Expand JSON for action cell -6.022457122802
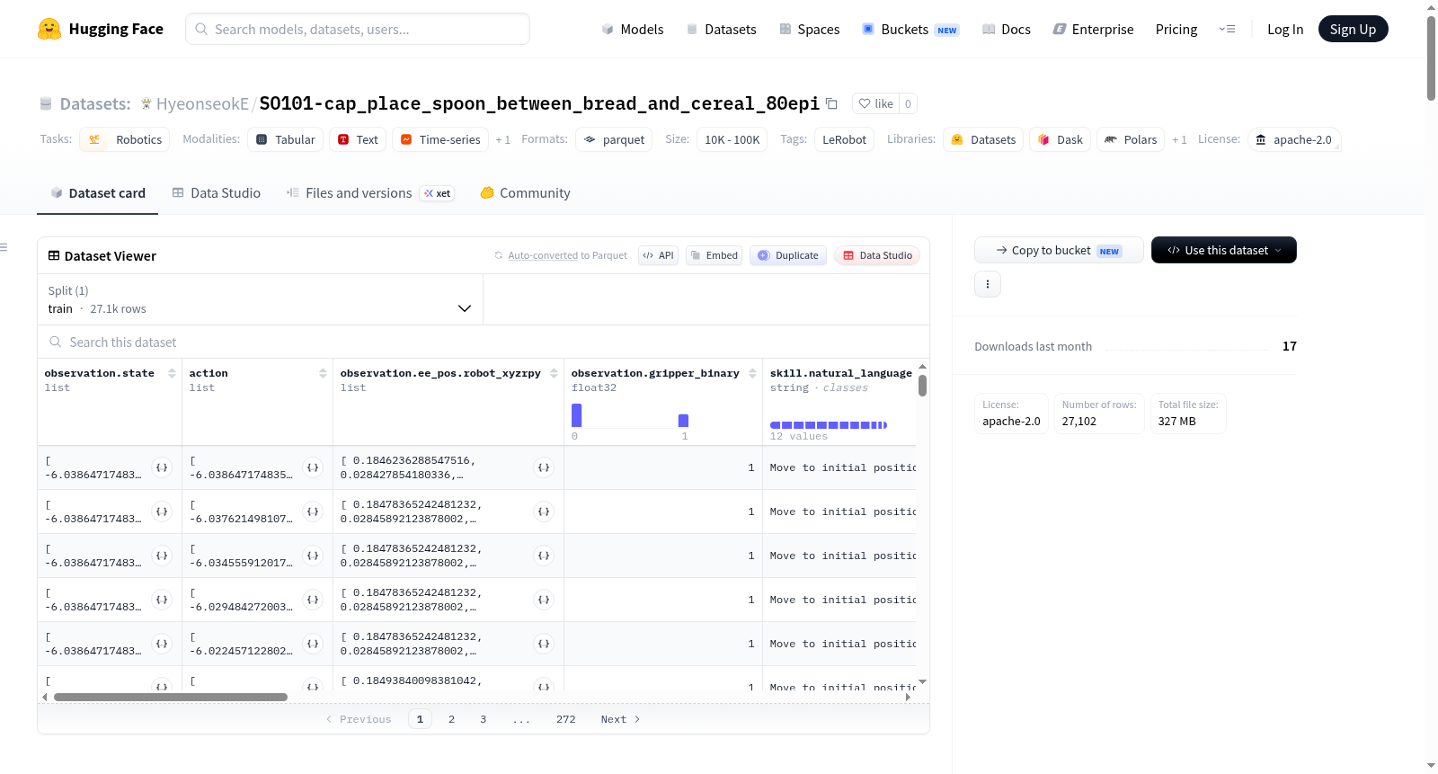This screenshot has width=1438, height=774. [x=313, y=644]
